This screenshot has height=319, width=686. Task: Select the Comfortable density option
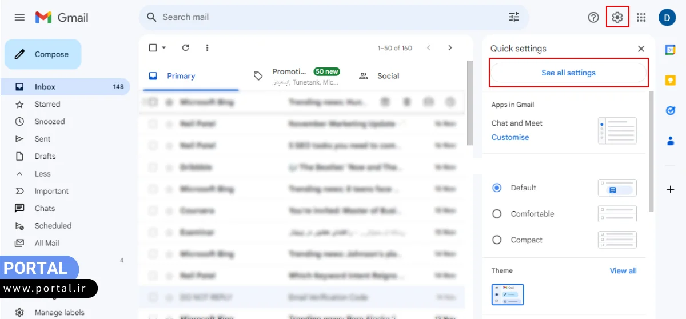click(497, 214)
